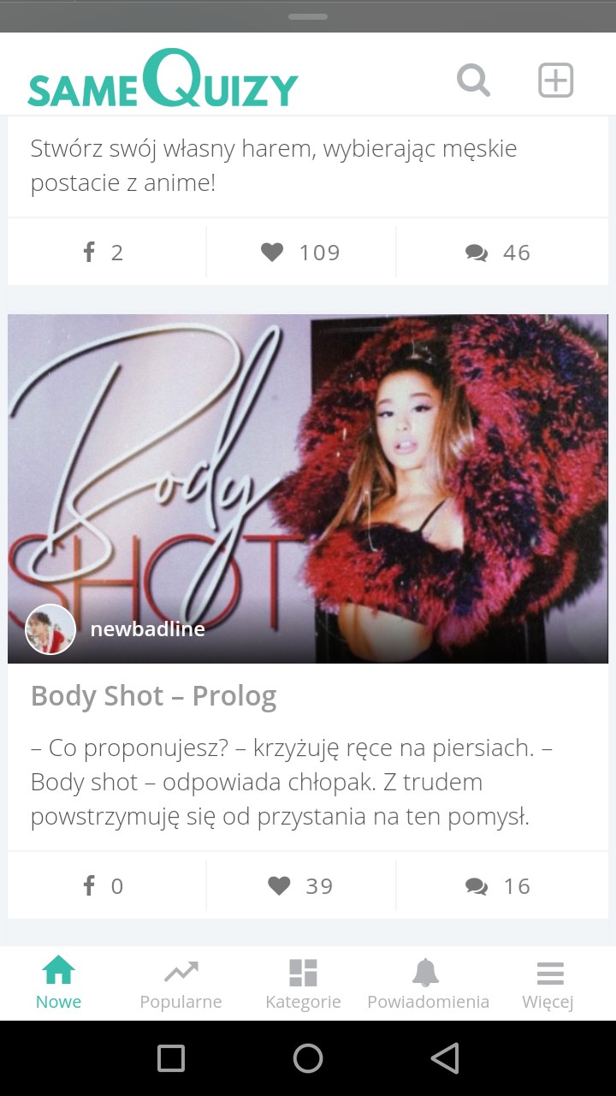Open the Popularne tab
Image resolution: width=616 pixels, height=1096 pixels.
[181, 984]
